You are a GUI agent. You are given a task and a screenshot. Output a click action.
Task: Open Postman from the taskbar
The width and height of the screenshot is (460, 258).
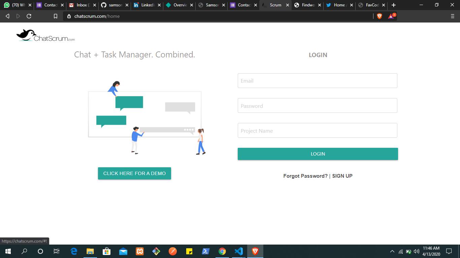[173, 251]
